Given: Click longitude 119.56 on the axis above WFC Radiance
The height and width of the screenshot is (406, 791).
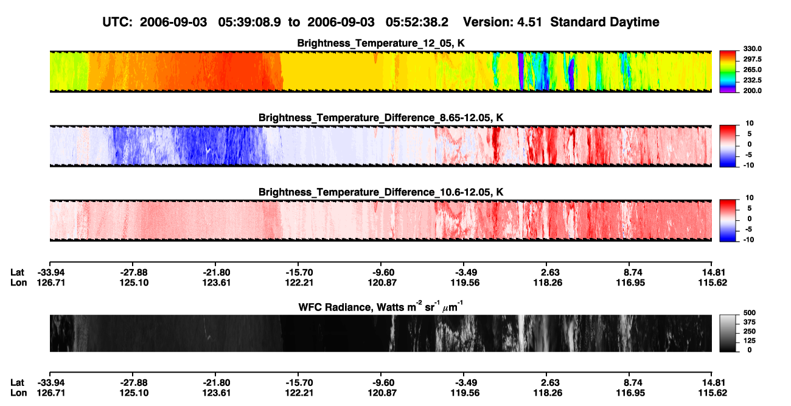Looking at the screenshot, I should [464, 282].
